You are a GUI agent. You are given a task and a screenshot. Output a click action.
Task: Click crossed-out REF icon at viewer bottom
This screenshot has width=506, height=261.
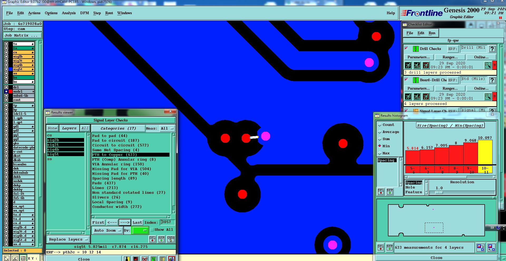pyautogui.click(x=144, y=259)
